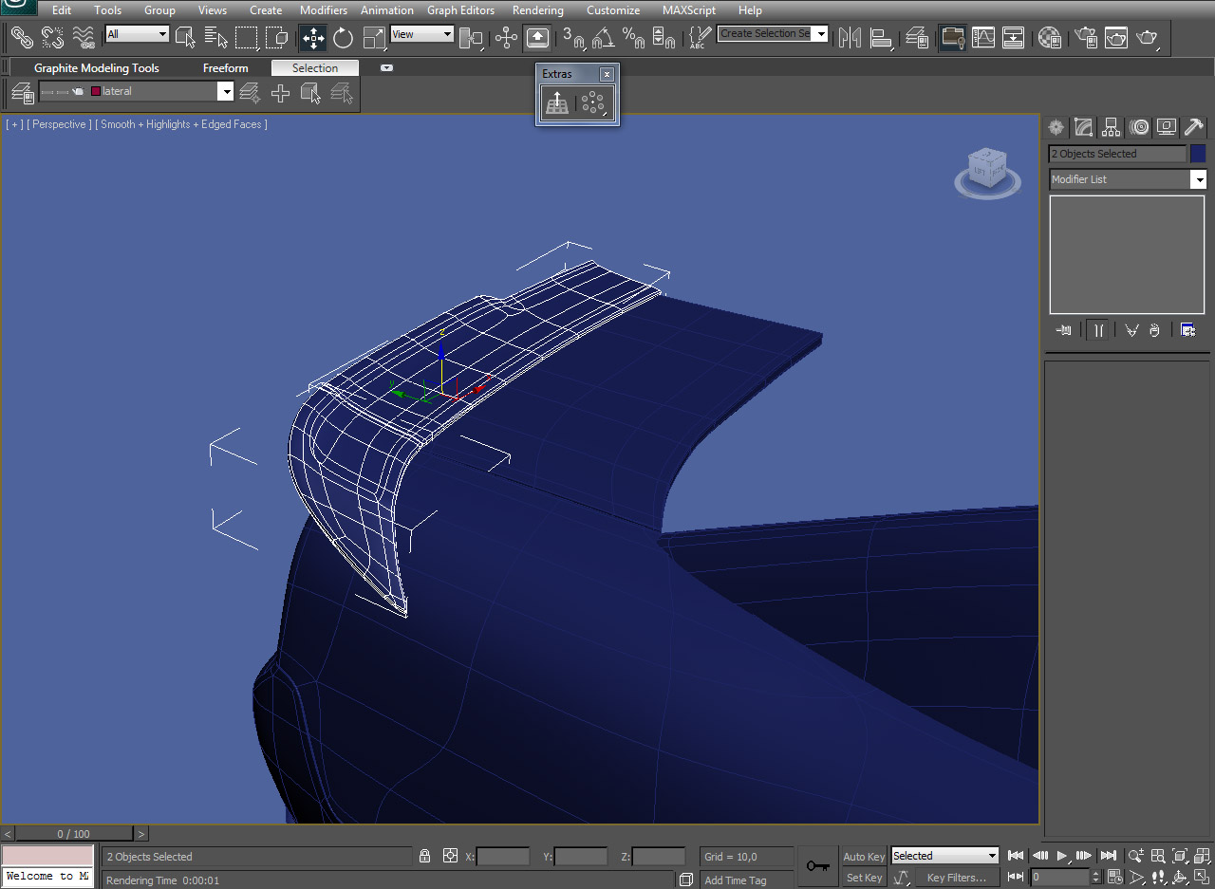Open the Edit Named Selection Sets tool

click(700, 38)
